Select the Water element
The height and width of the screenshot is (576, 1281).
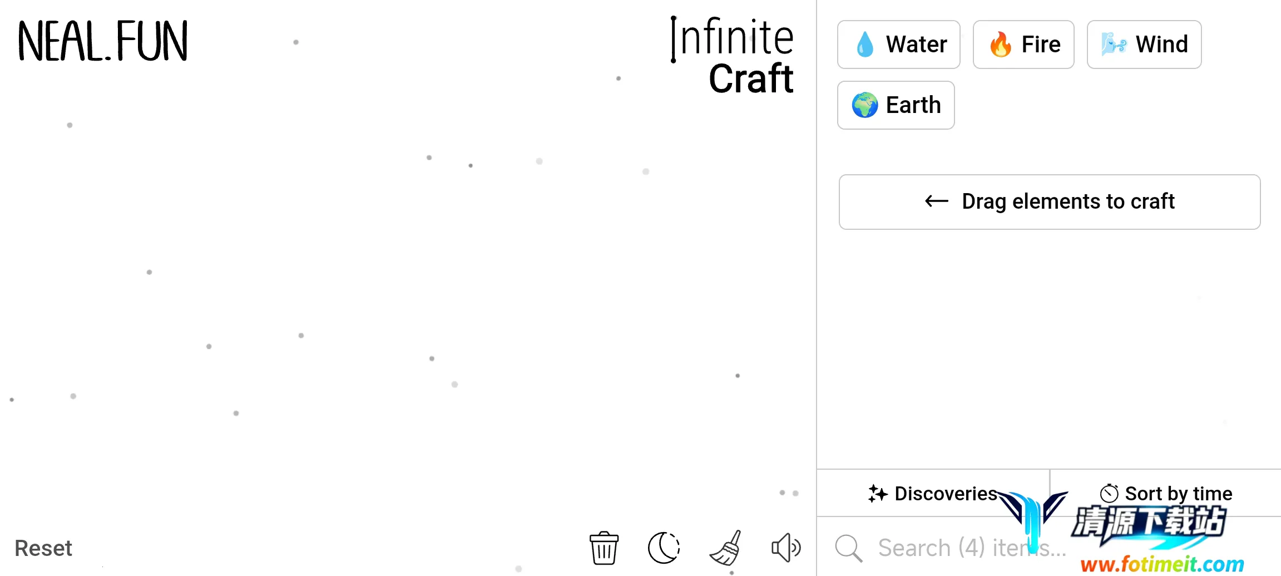click(898, 45)
